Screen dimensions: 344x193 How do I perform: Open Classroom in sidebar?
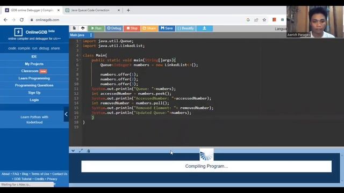click(x=34, y=71)
